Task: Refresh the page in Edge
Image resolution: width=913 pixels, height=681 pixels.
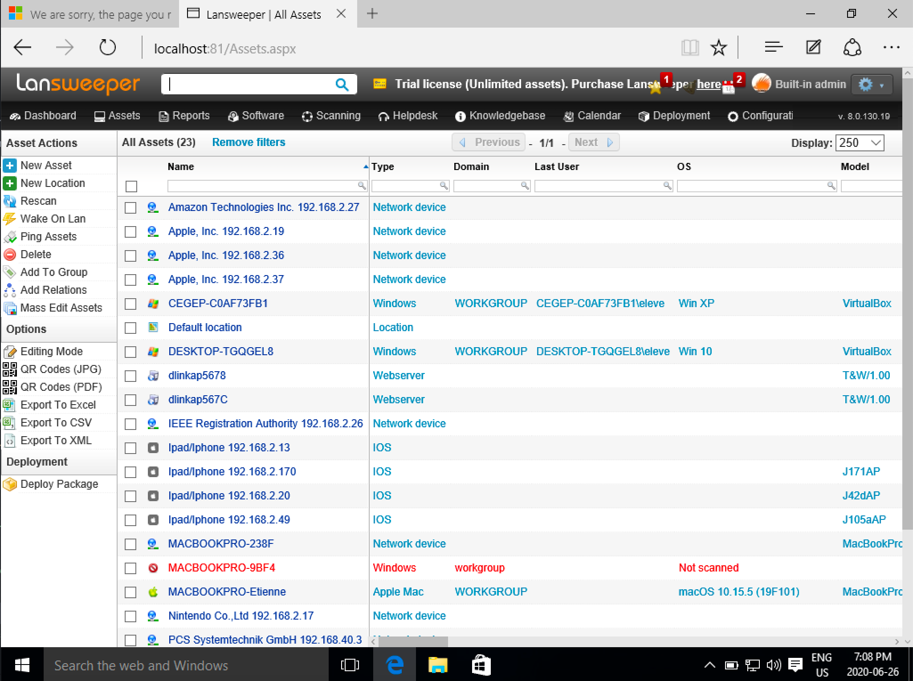Action: [x=107, y=48]
